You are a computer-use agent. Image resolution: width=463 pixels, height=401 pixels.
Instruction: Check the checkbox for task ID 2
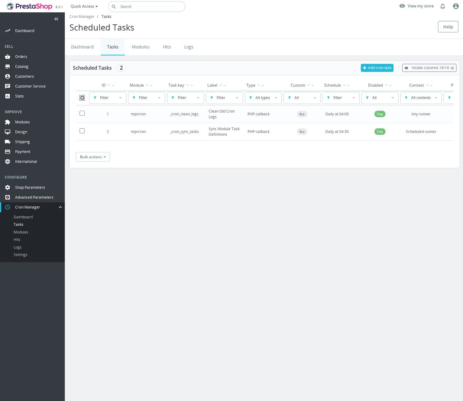point(82,131)
